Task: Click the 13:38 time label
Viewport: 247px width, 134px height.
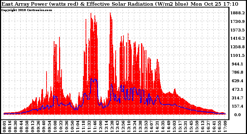Action: coord(140,126)
